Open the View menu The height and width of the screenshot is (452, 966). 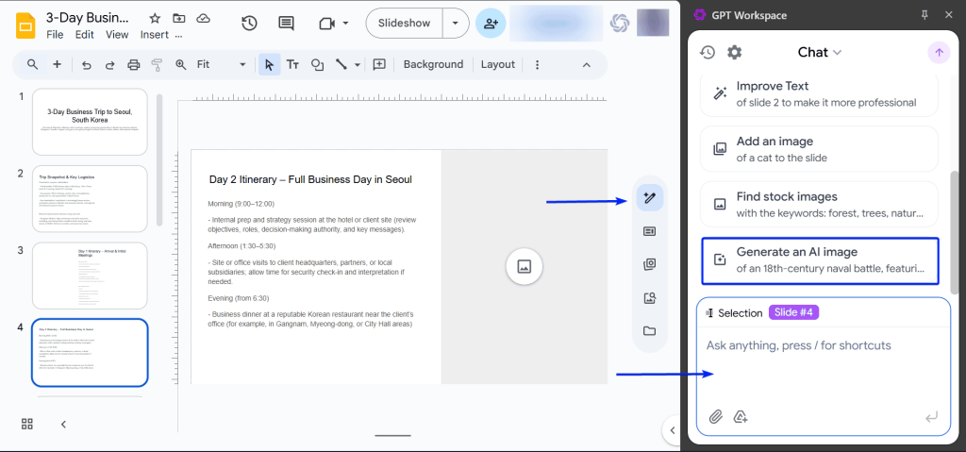point(117,35)
